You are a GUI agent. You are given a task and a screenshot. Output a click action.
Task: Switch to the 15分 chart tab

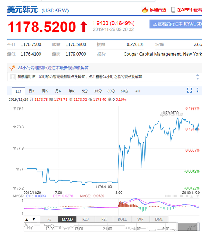click(98, 91)
